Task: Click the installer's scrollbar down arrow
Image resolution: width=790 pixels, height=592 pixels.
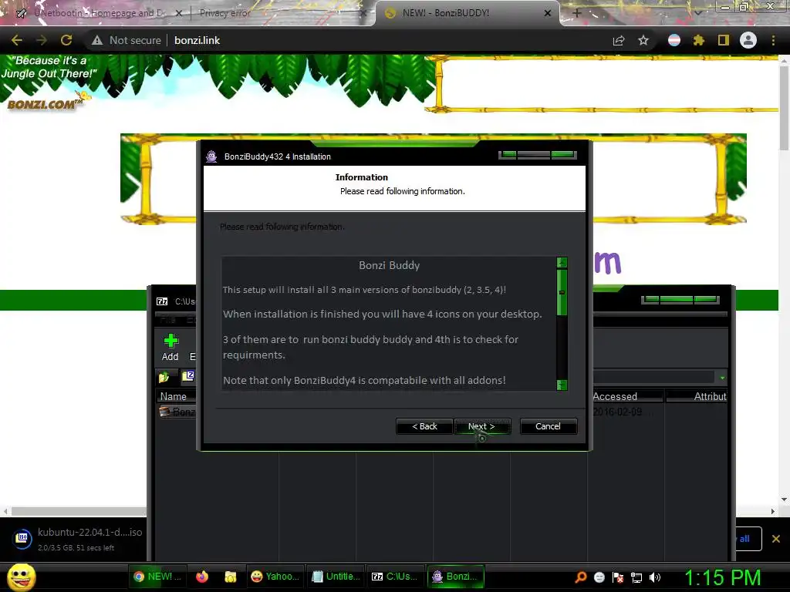Action: pyautogui.click(x=562, y=385)
